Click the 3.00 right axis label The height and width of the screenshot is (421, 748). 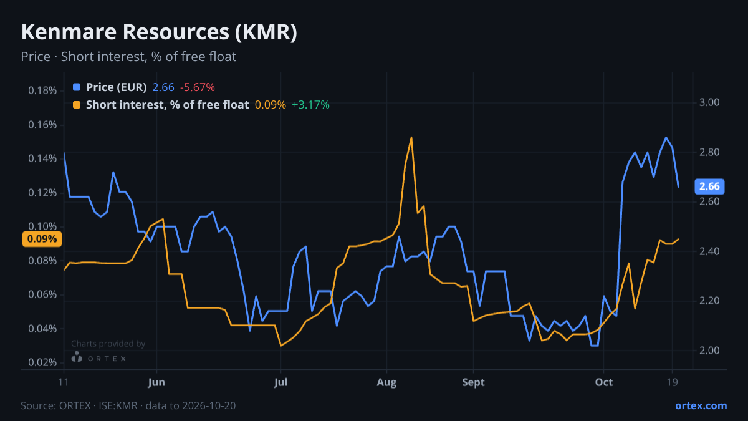(x=709, y=103)
